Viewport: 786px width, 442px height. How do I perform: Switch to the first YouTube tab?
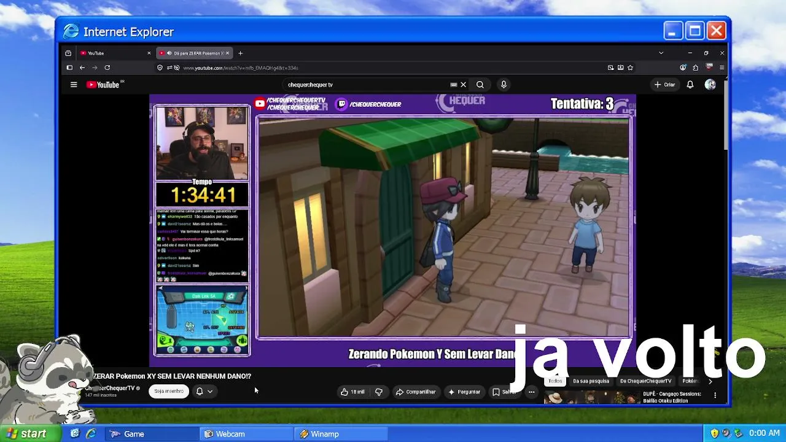click(115, 53)
